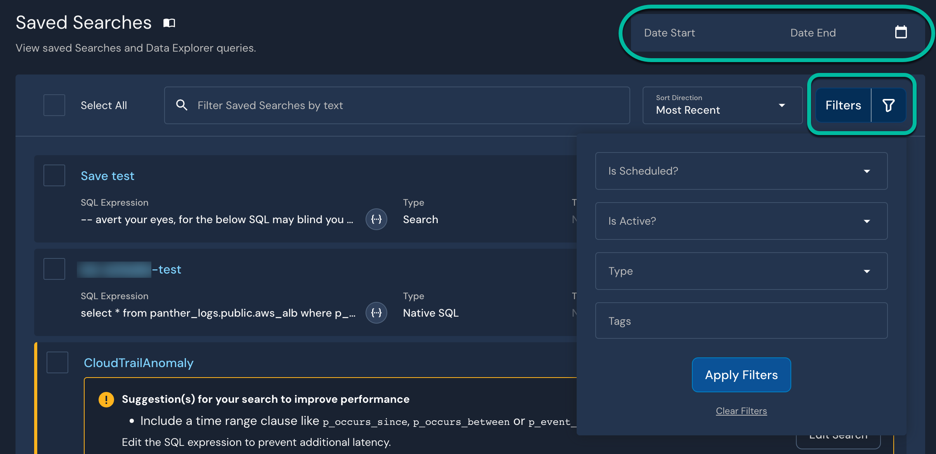936x454 pixels.
Task: Click the funnel icon next to Filters
Action: pyautogui.click(x=889, y=105)
